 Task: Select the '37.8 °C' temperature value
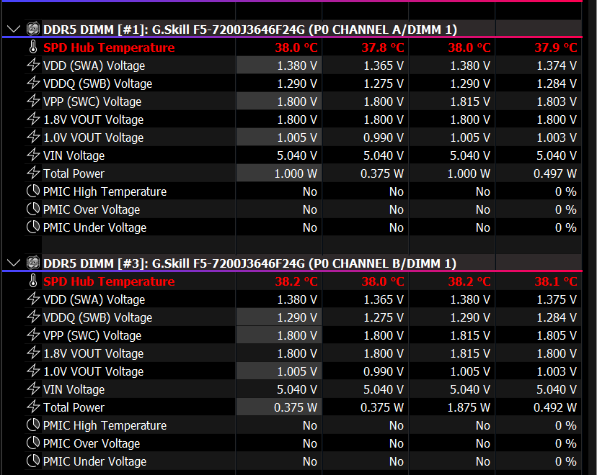[x=383, y=48]
